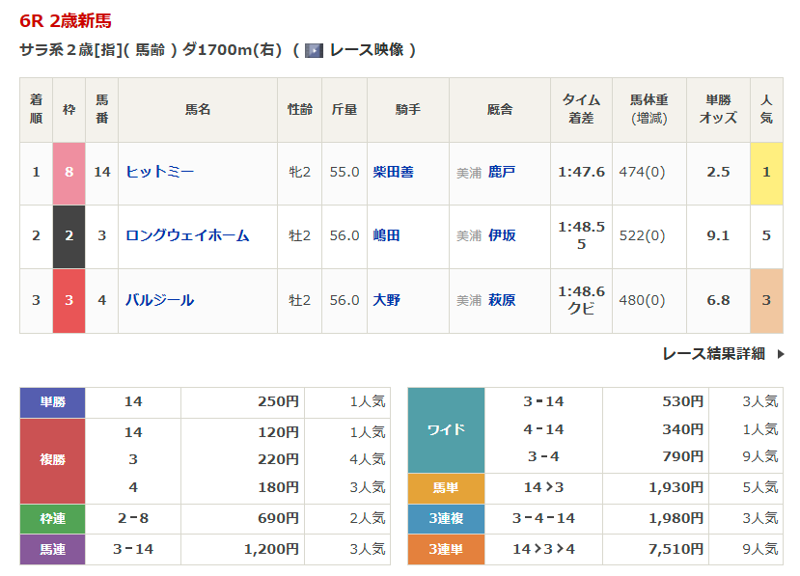The image size is (800, 576).
Task: Select the 3連単 payout label
Action: click(446, 549)
